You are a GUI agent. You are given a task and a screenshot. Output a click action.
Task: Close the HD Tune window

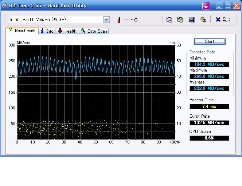[236, 6]
